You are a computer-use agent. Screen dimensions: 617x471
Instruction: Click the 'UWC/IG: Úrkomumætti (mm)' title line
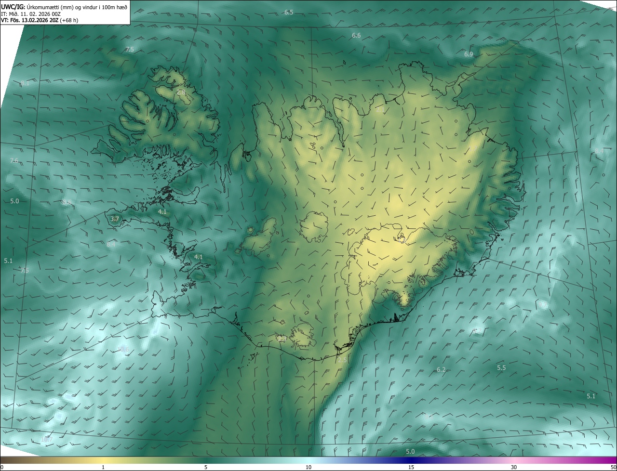[x=64, y=7]
